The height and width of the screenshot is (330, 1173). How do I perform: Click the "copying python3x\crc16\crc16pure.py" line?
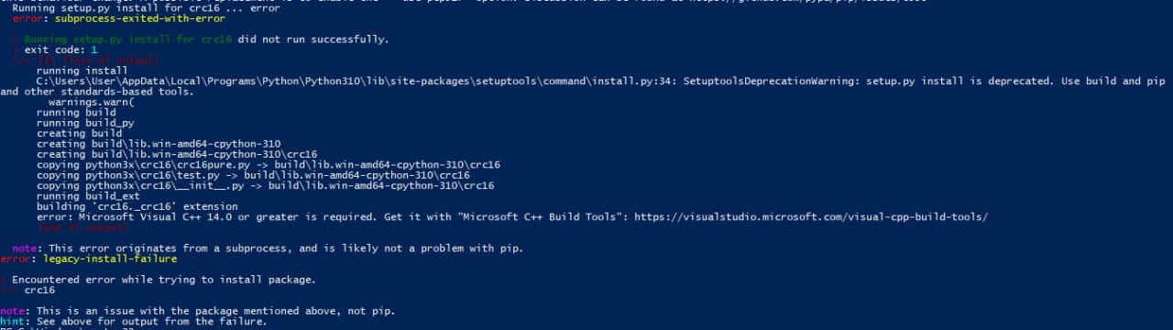[x=269, y=165]
